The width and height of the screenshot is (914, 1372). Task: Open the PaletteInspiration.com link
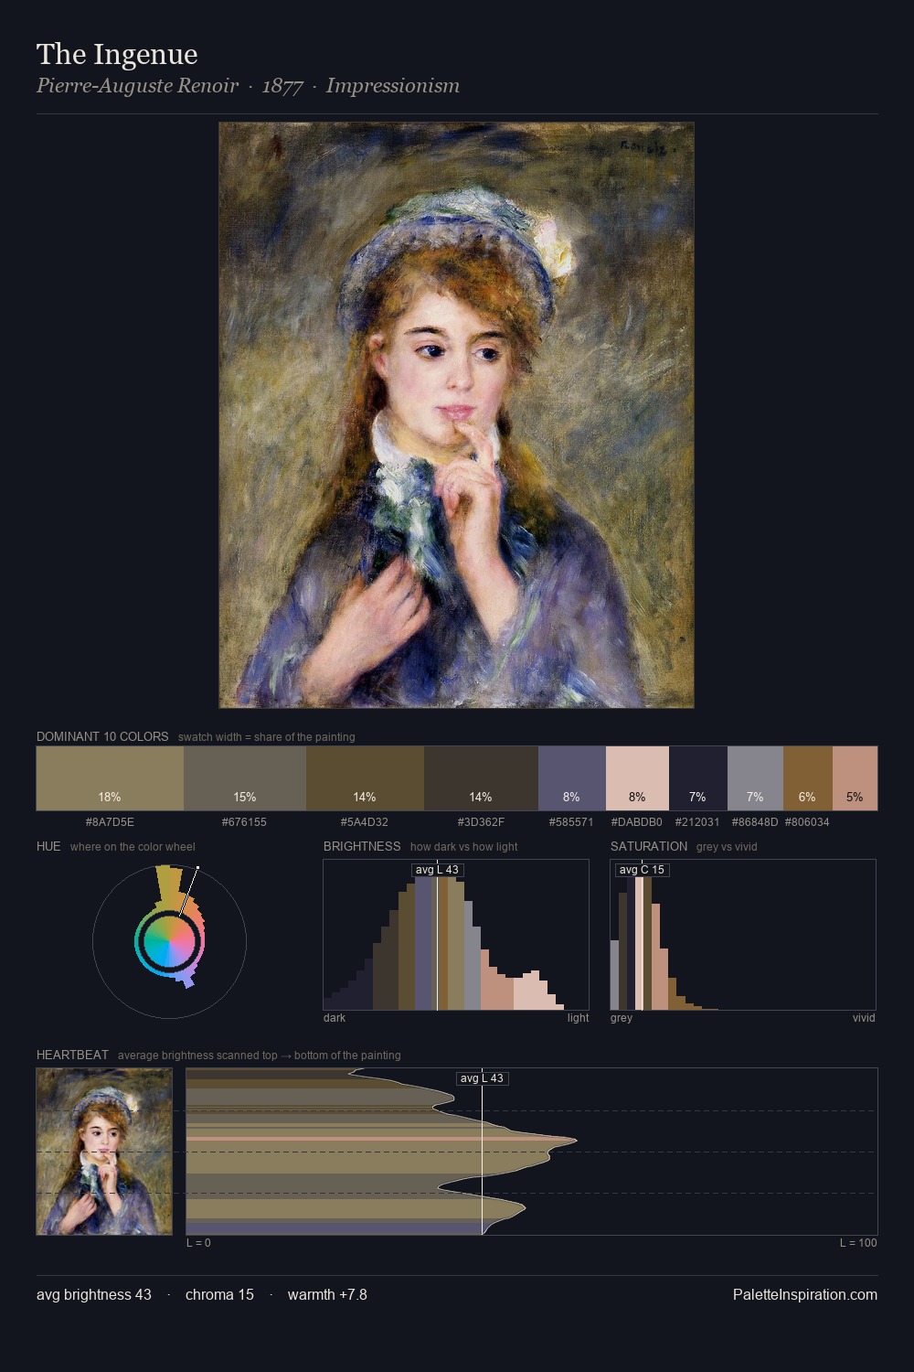click(x=805, y=1294)
